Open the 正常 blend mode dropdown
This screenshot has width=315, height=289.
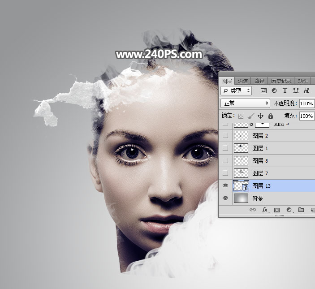(x=245, y=104)
